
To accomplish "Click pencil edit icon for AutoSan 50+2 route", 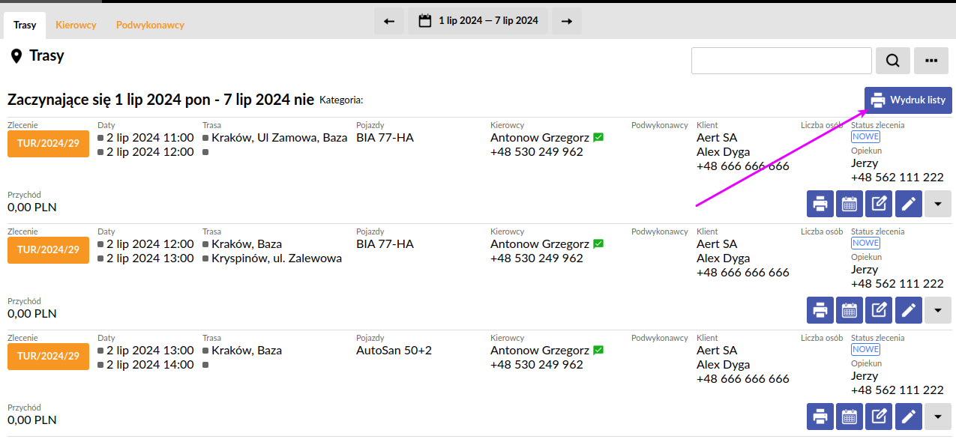I will coord(908,417).
